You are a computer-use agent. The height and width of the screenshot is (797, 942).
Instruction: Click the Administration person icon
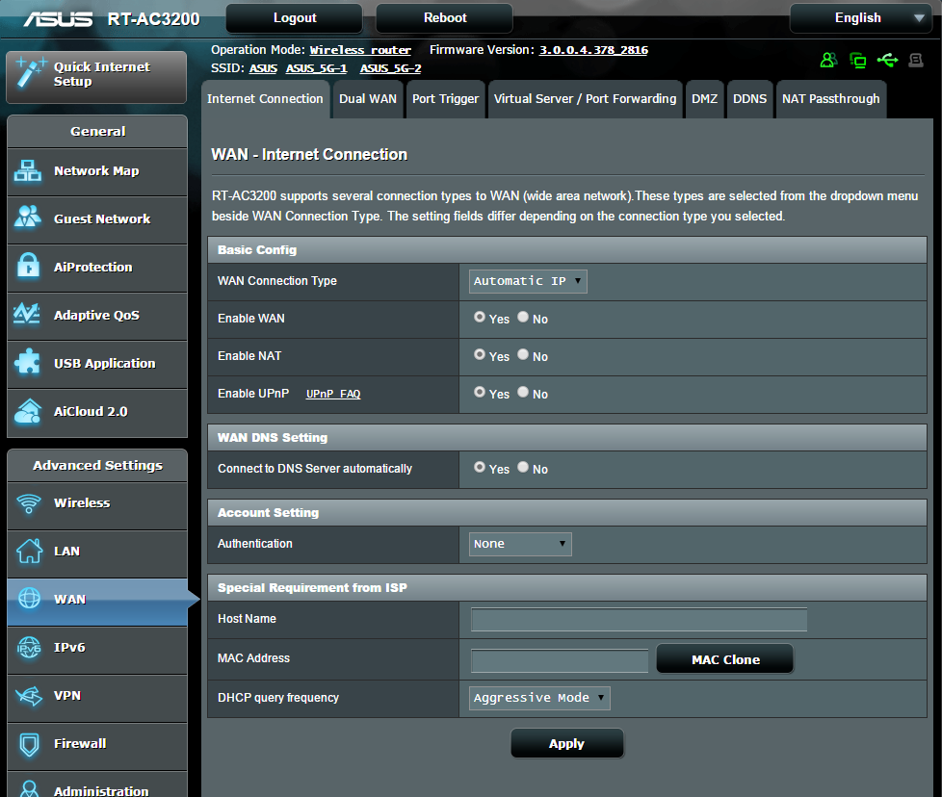pos(29,788)
